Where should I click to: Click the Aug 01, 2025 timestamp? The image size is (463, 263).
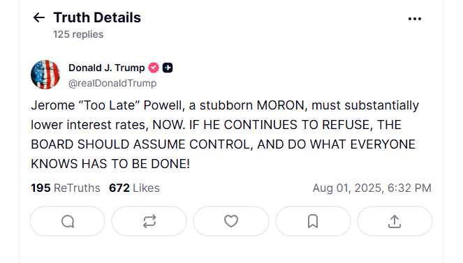(x=372, y=188)
